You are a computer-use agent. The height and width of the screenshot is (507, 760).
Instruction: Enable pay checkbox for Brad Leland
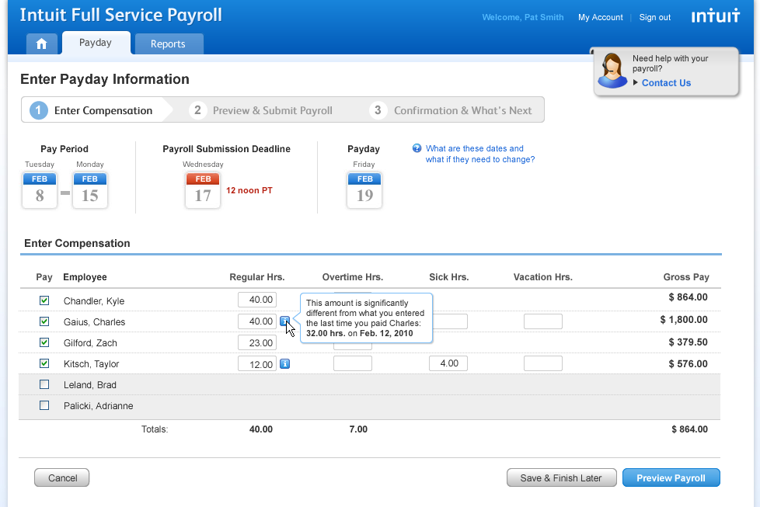click(44, 384)
